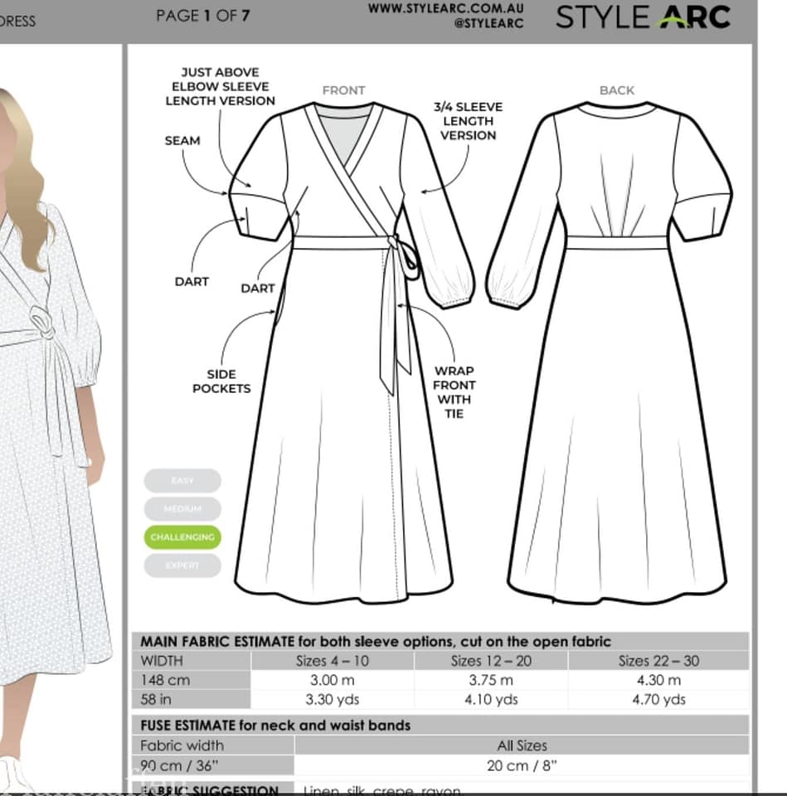Click the JUST ABOVE ELBOW SLEEVE label
Screen dimensions: 787x796
click(220, 86)
